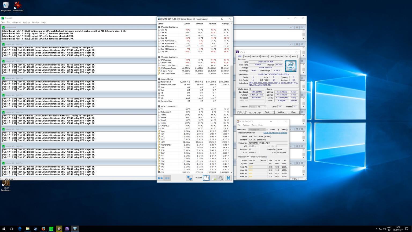
Task: Switch to CPU-Z Caches tab
Action: click(x=247, y=56)
